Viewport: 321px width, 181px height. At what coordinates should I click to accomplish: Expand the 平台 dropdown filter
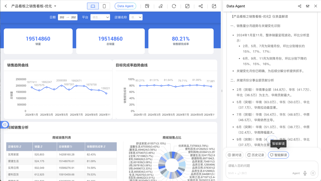pos(100,17)
